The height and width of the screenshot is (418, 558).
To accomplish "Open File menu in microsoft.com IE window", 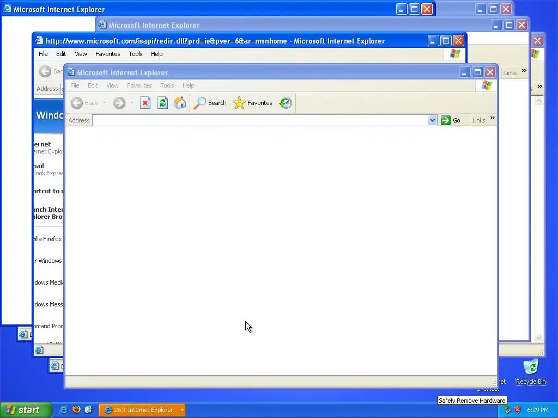I will coord(43,54).
